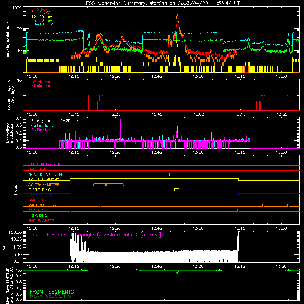Click the ATTENUATOR STATE flag label
This screenshot has height=304, width=304.
(46, 164)
